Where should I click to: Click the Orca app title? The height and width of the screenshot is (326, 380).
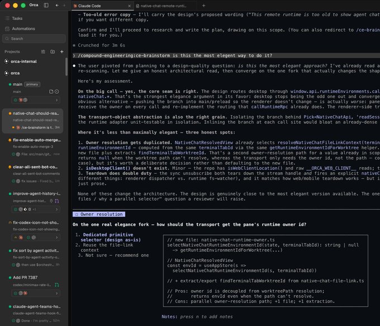pos(34,5)
